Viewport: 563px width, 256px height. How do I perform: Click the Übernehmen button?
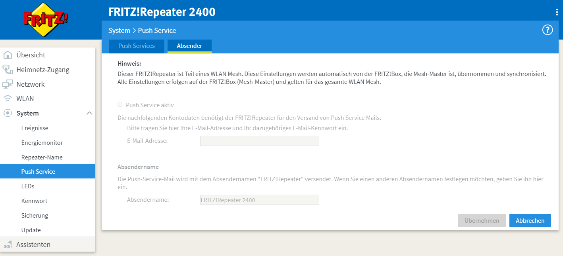482,220
